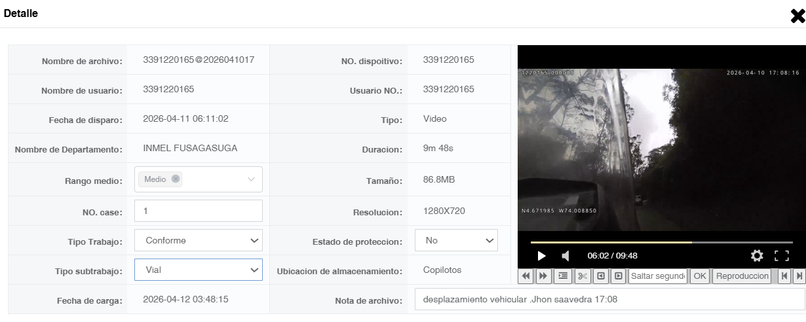Click the video preview frame
The image size is (806, 322).
(x=661, y=149)
